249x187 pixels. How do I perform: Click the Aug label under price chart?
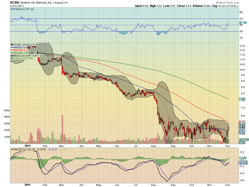153,146
